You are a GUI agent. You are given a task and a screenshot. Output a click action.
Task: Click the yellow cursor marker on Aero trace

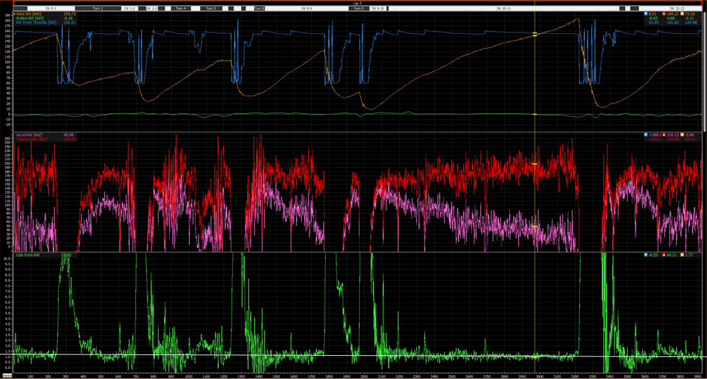[535, 34]
